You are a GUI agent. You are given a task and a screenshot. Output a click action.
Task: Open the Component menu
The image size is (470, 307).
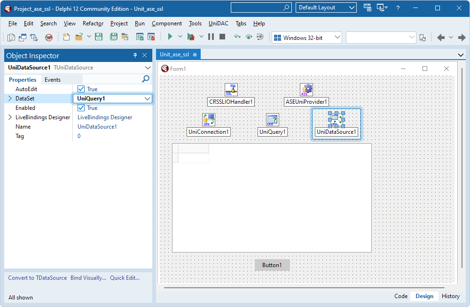pyautogui.click(x=166, y=23)
